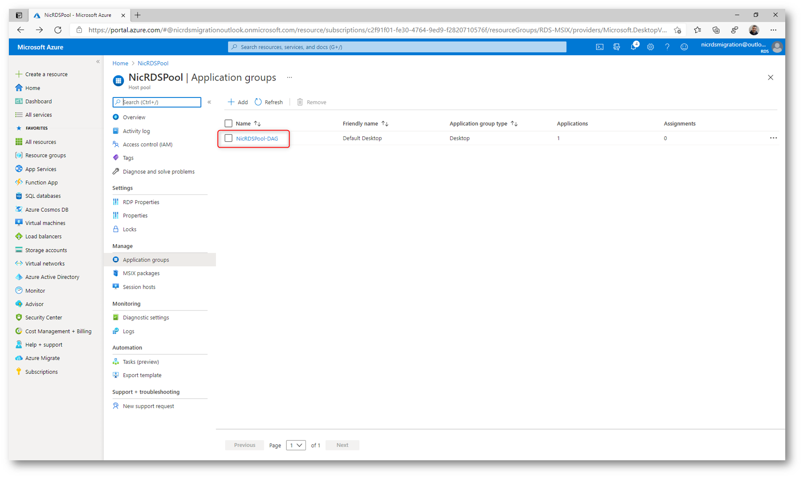
Task: Add this page to browser favorites
Action: click(x=678, y=30)
